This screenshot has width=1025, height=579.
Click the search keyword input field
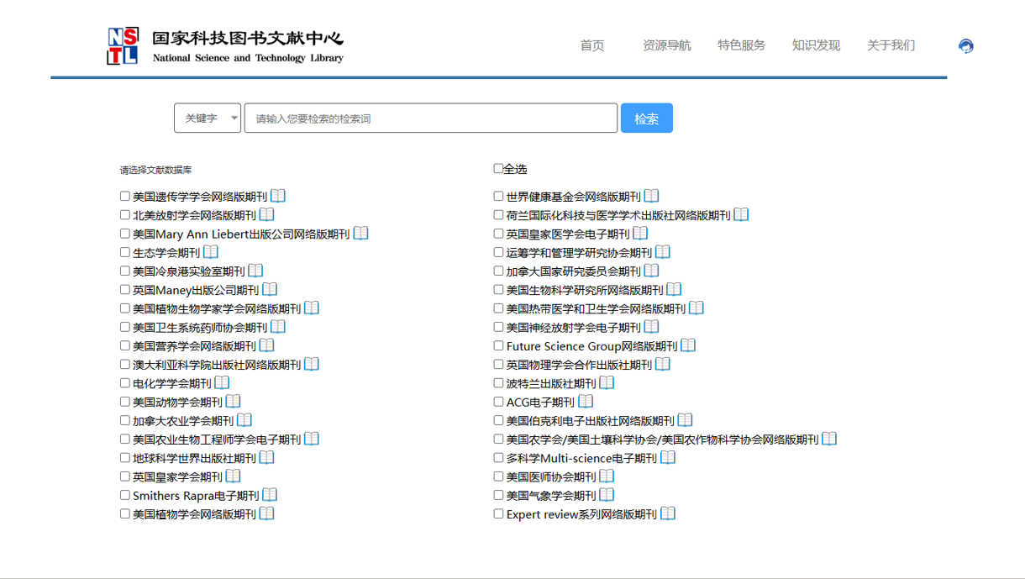(430, 118)
